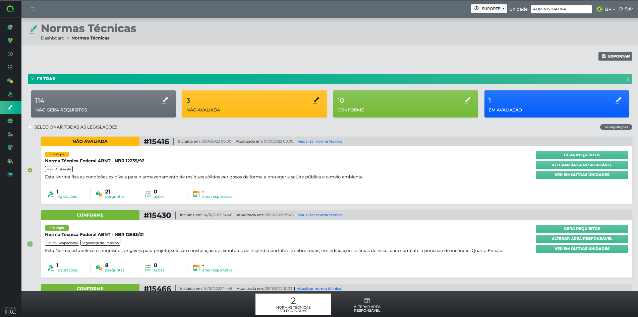Filter by Não Avaliada status card
The height and width of the screenshot is (317, 638).
(x=254, y=104)
